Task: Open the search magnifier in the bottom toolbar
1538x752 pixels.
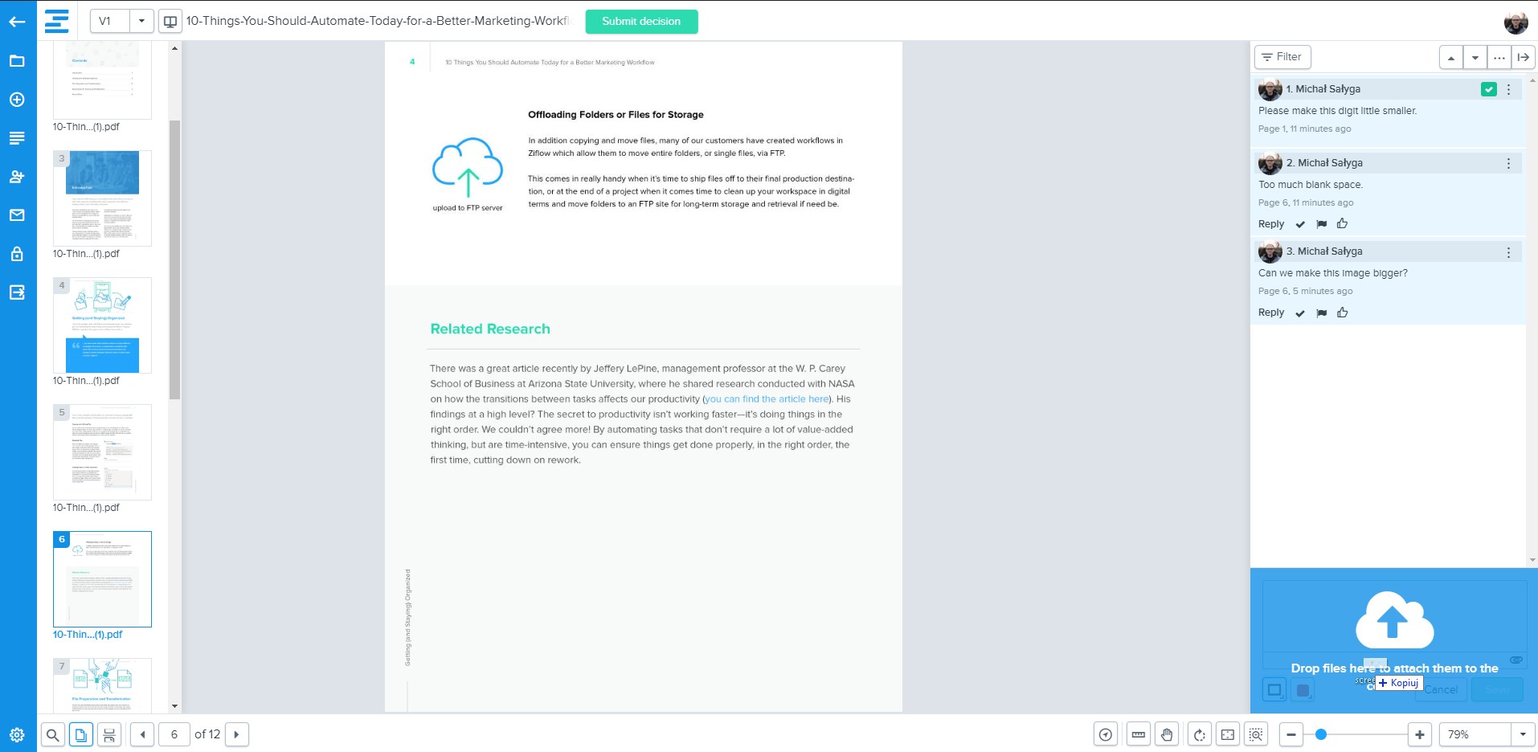Action: tap(52, 734)
